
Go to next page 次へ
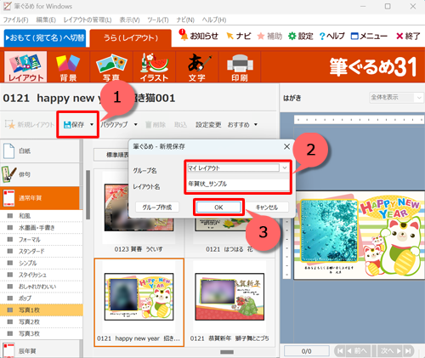391,351
